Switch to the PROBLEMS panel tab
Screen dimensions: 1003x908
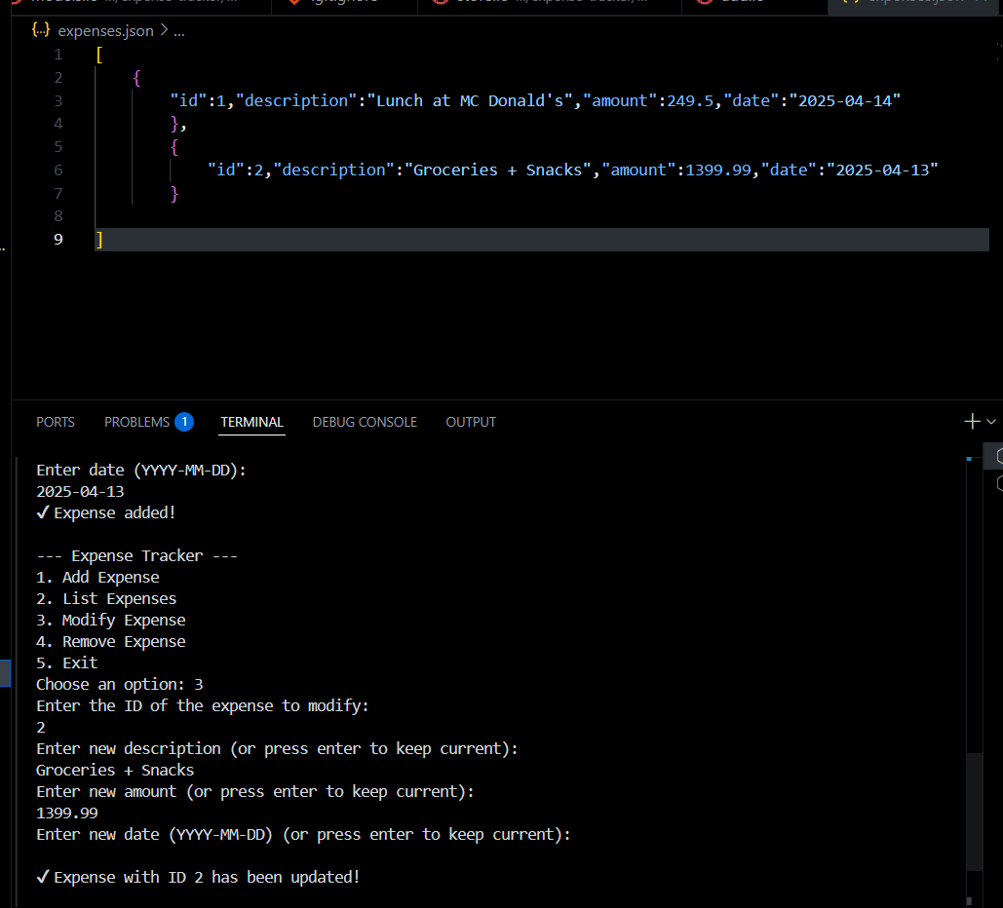pos(136,422)
